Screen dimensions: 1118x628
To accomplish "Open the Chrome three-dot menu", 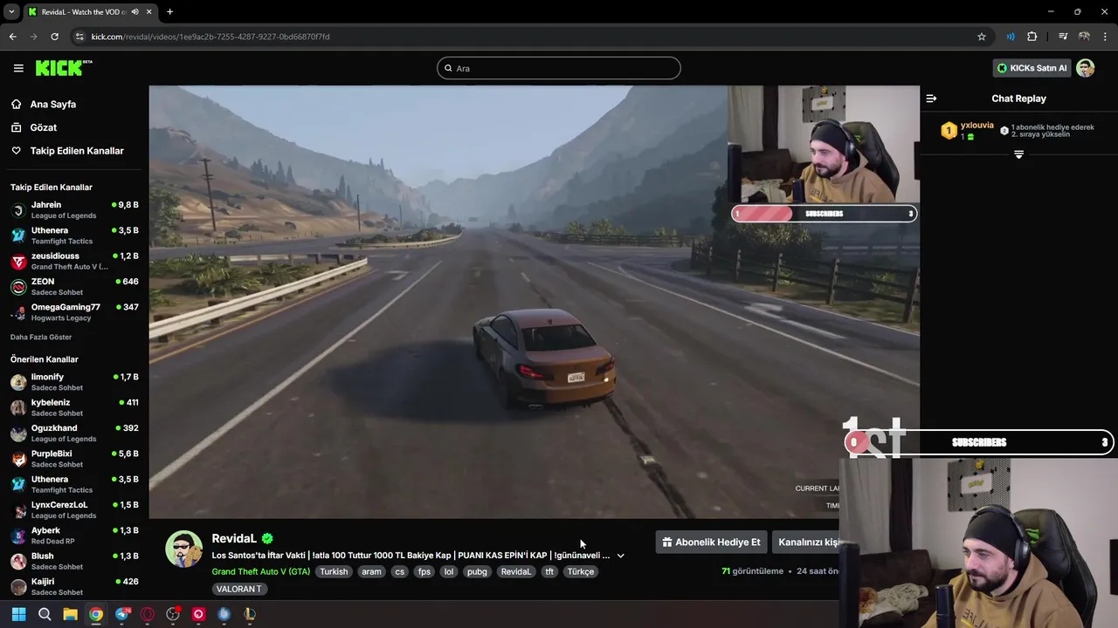I will pyautogui.click(x=1106, y=37).
